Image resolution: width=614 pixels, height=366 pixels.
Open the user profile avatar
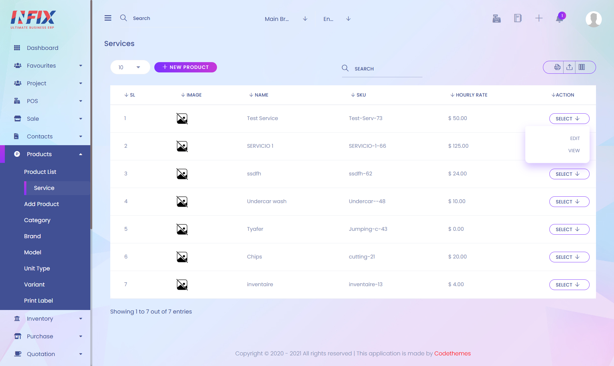coord(593,19)
